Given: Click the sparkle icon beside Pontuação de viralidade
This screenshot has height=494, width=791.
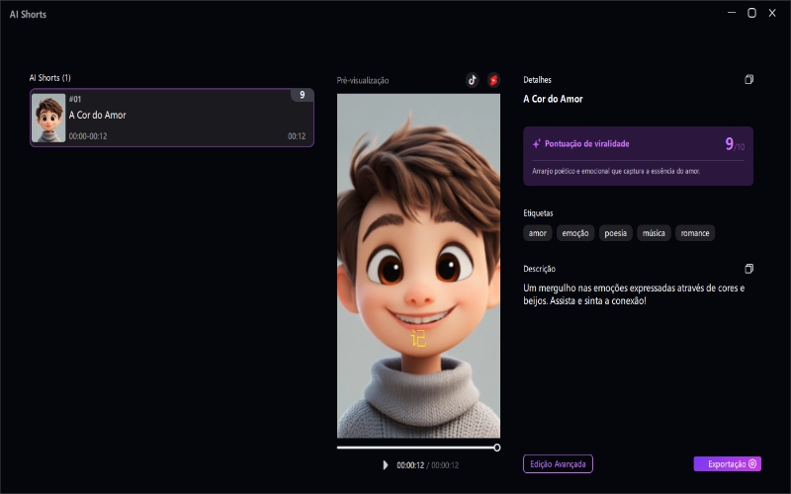Looking at the screenshot, I should click(x=536, y=143).
